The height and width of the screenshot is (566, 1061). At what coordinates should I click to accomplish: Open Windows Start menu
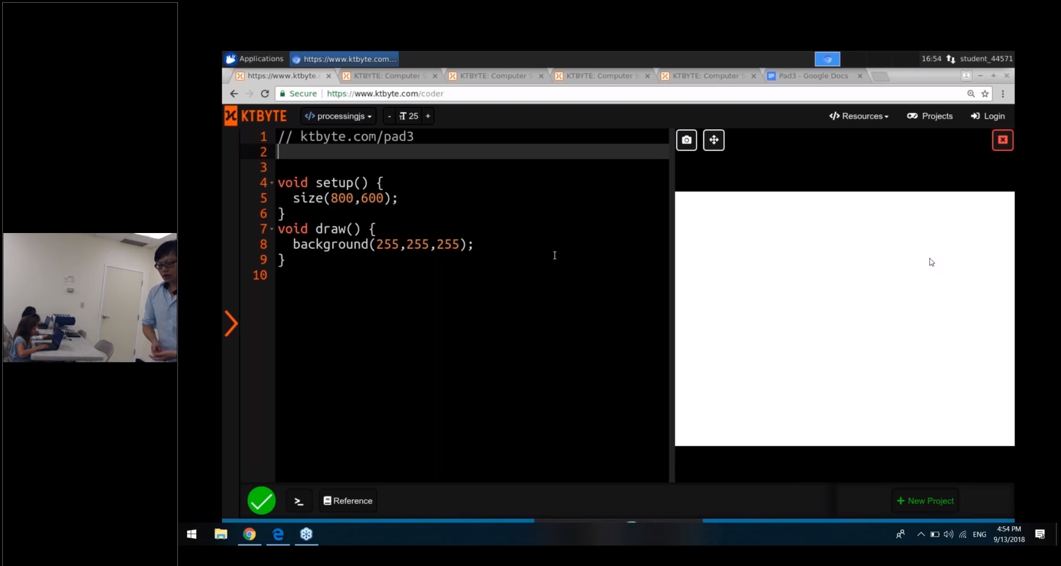192,534
